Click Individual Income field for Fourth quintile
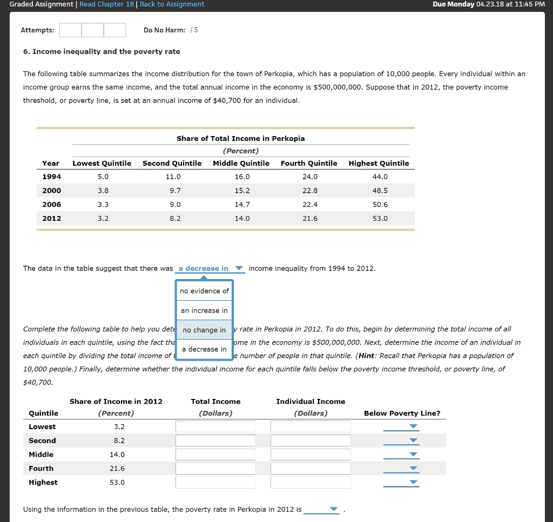This screenshot has height=522, width=553. (x=311, y=468)
